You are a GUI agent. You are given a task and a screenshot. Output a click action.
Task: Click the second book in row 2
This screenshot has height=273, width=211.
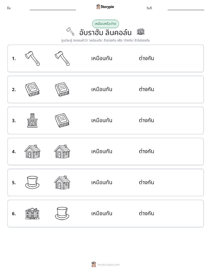pos(62,90)
